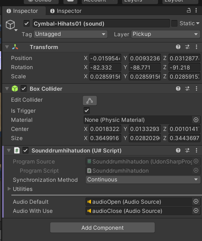Click the GameObject cube icon
This screenshot has height=241, width=202.
[10, 25]
